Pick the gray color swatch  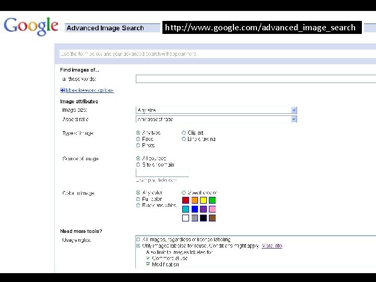pos(194,218)
